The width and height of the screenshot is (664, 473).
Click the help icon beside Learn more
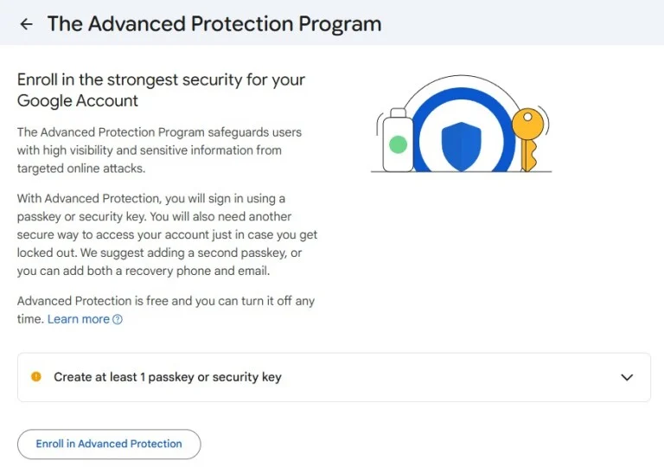[118, 320]
